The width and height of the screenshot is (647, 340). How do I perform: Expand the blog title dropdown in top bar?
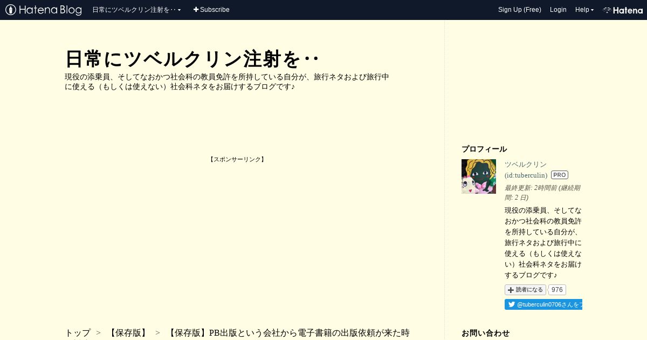(x=136, y=10)
